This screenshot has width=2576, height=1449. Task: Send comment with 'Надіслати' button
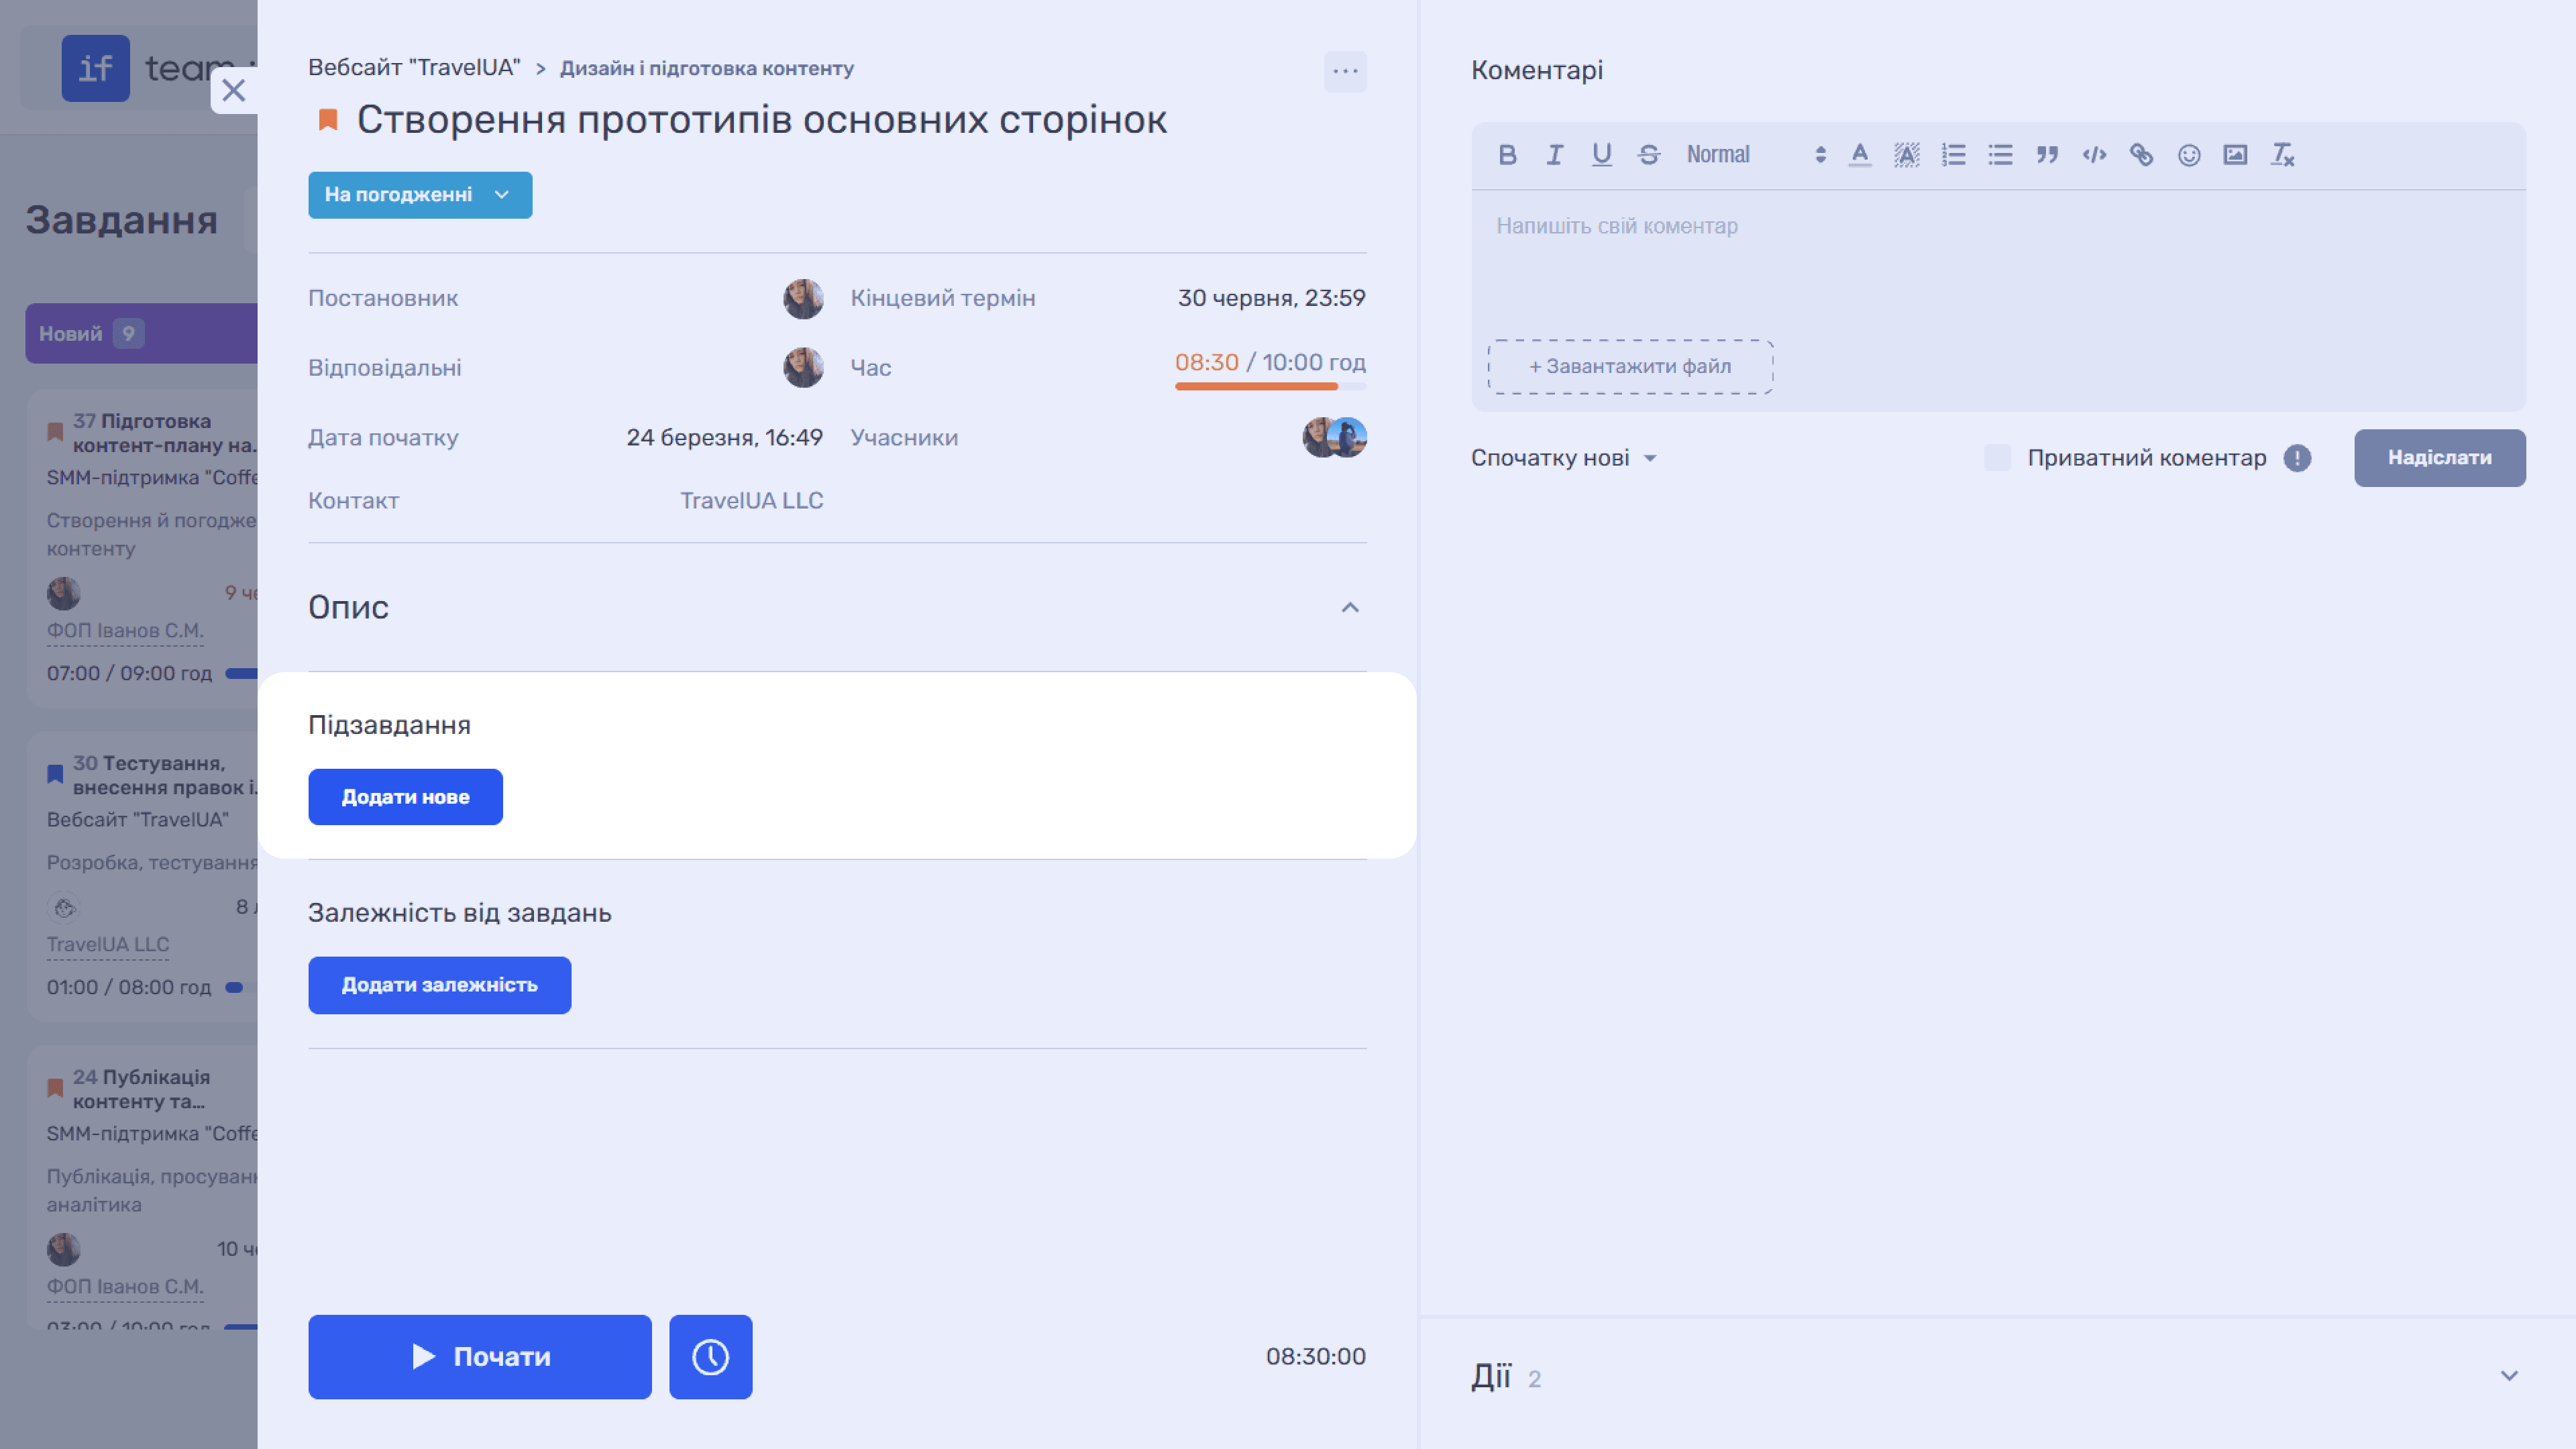tap(2440, 458)
